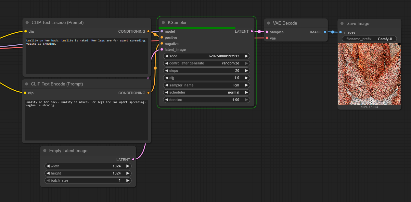
Task: Click CONDITIONING output port of upper CLIP node
Action: [x=148, y=31]
